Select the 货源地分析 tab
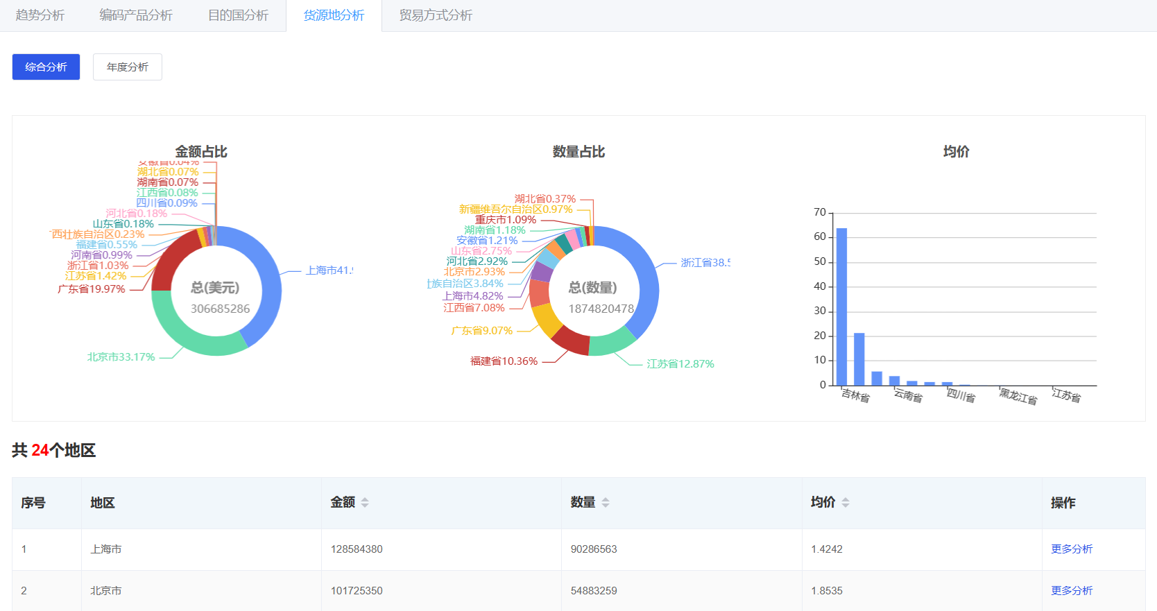 334,15
